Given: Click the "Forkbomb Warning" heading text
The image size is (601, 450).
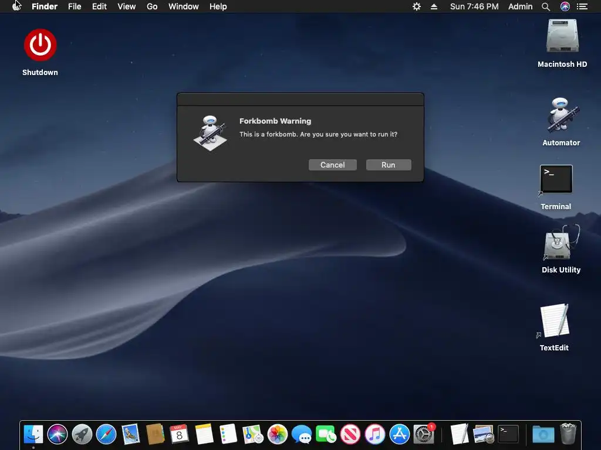Looking at the screenshot, I should click(275, 121).
